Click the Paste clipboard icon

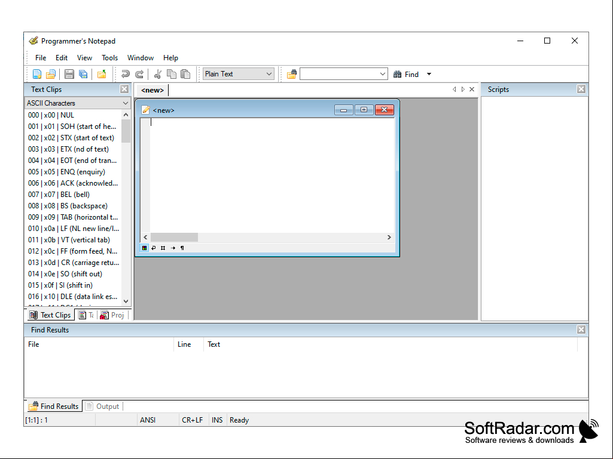186,74
